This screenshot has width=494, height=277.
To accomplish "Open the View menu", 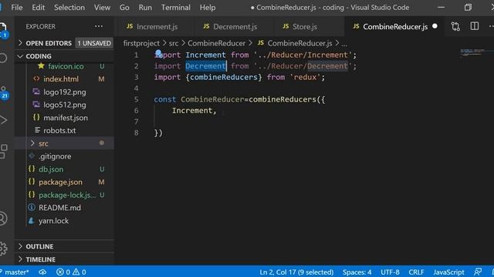I will pos(102,8).
